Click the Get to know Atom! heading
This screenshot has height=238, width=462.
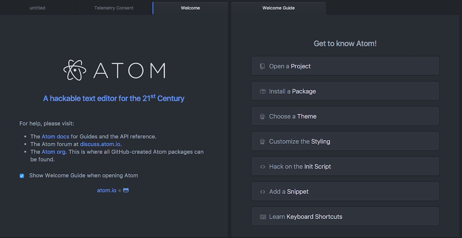tap(345, 44)
